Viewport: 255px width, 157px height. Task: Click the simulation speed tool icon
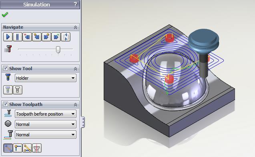8,49
